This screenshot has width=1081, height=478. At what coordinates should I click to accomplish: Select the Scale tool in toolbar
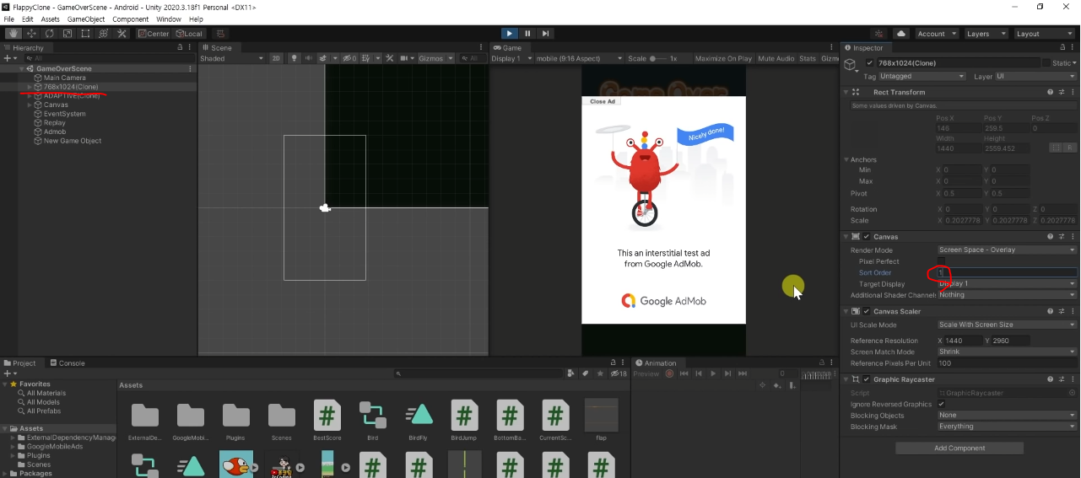pos(68,34)
